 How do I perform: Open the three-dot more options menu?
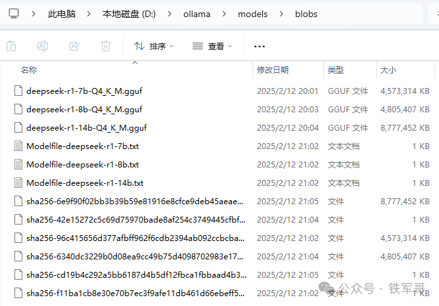[x=259, y=47]
